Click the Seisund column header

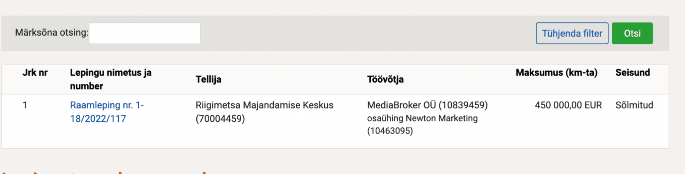coord(632,72)
